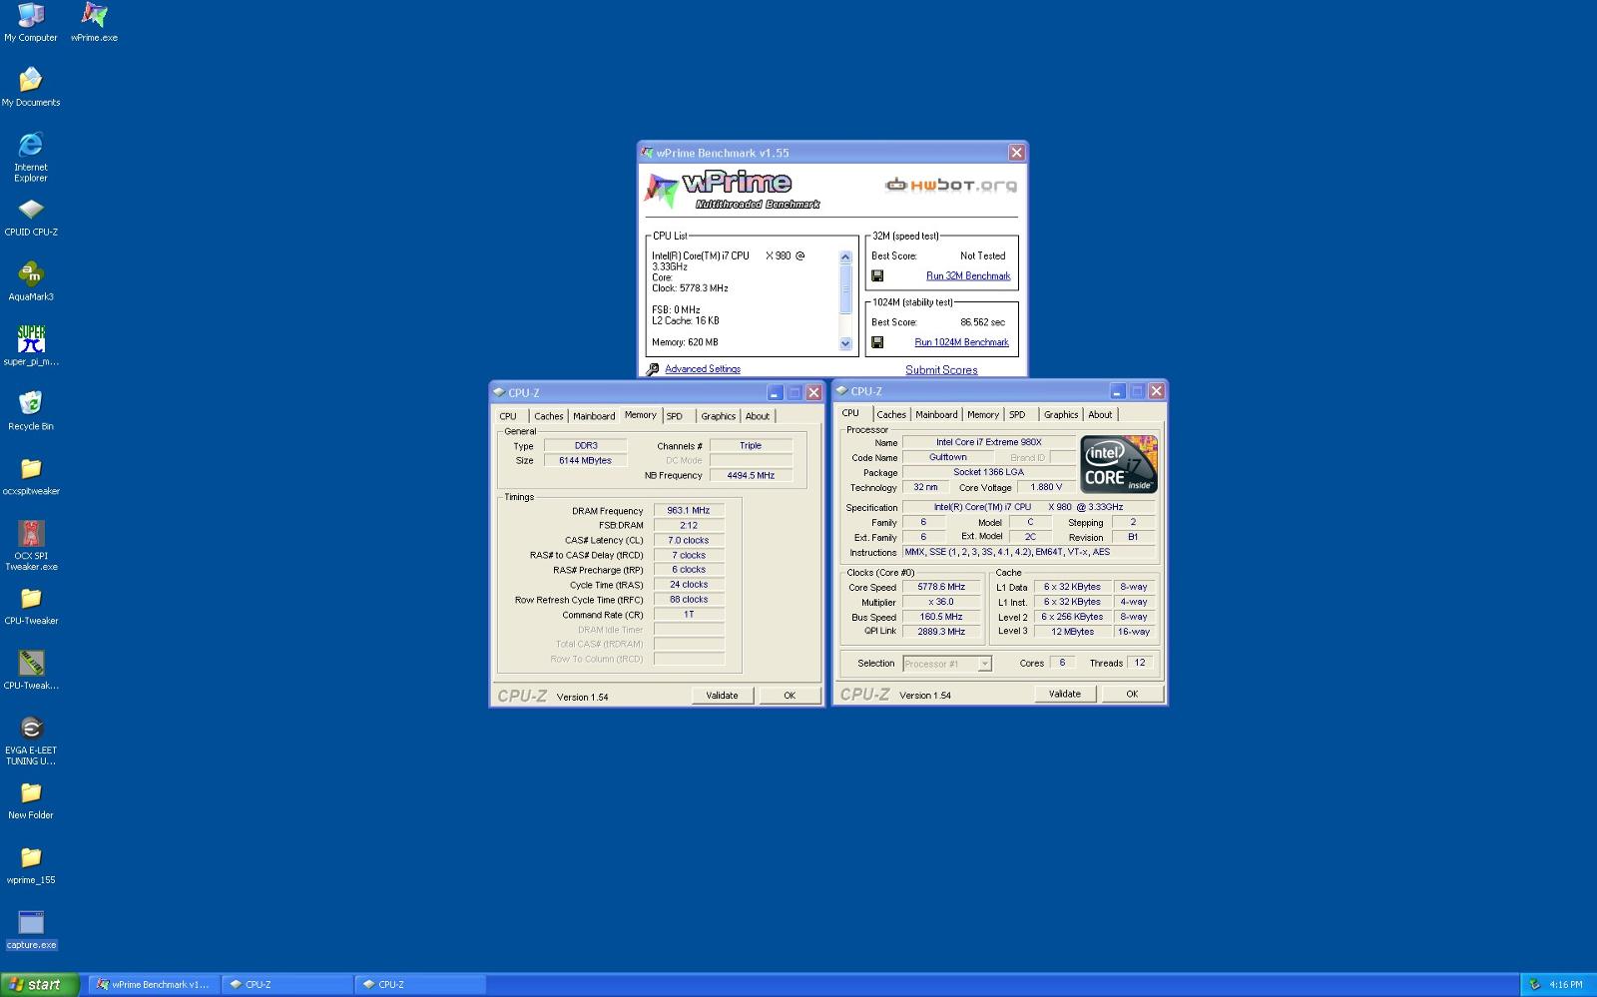1597x997 pixels.
Task: Open the Advanced Settings link in wPrime
Action: point(703,369)
